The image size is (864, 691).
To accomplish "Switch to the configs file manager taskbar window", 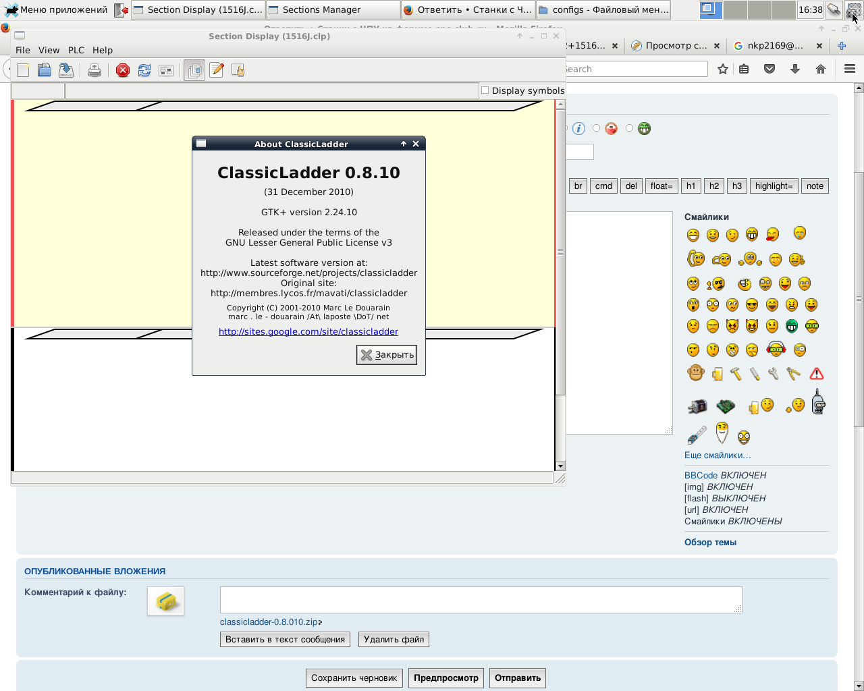I will pyautogui.click(x=603, y=10).
